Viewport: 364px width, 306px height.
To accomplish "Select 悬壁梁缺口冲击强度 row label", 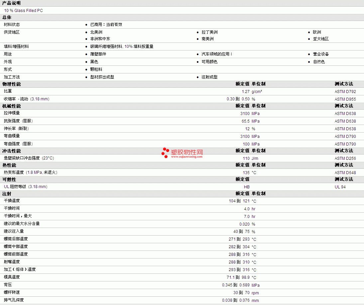I will 29,158.
